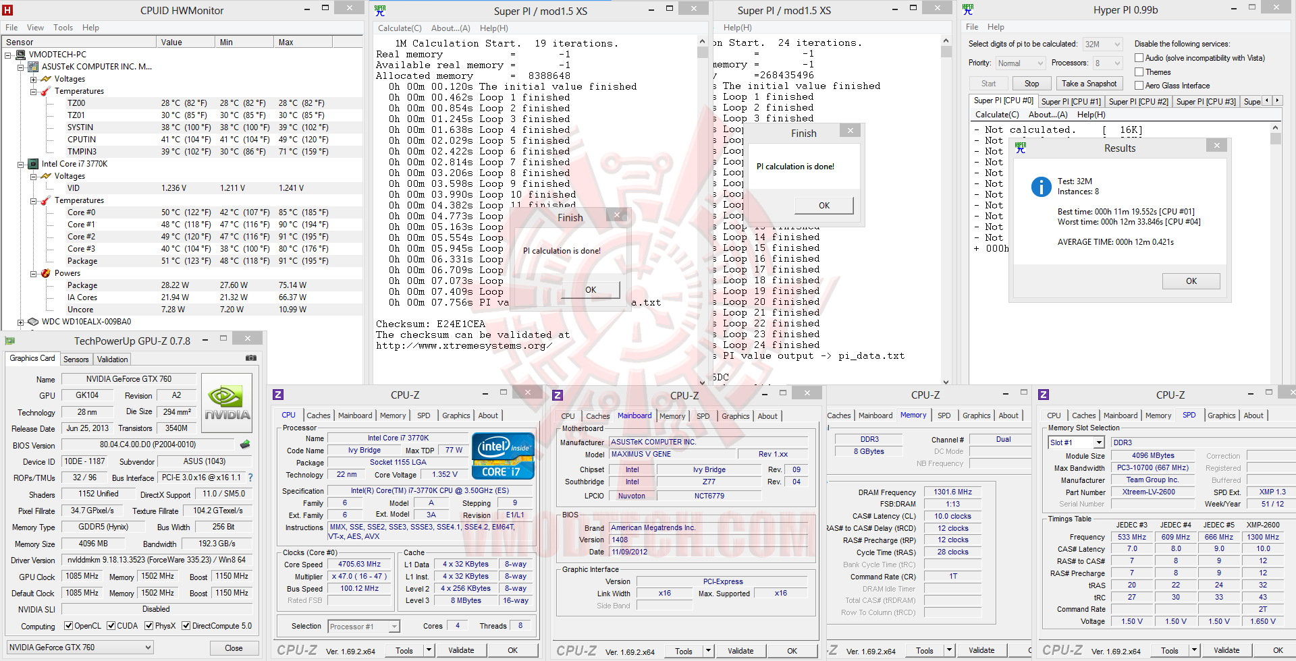Screen dimensions: 1296x661
Task: Click the NVIDIA logo in GPU-Z
Action: click(x=227, y=403)
